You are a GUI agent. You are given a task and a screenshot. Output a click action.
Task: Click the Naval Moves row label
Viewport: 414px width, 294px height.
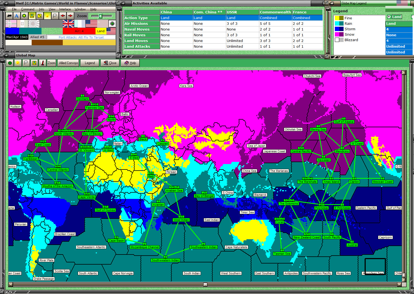142,29
